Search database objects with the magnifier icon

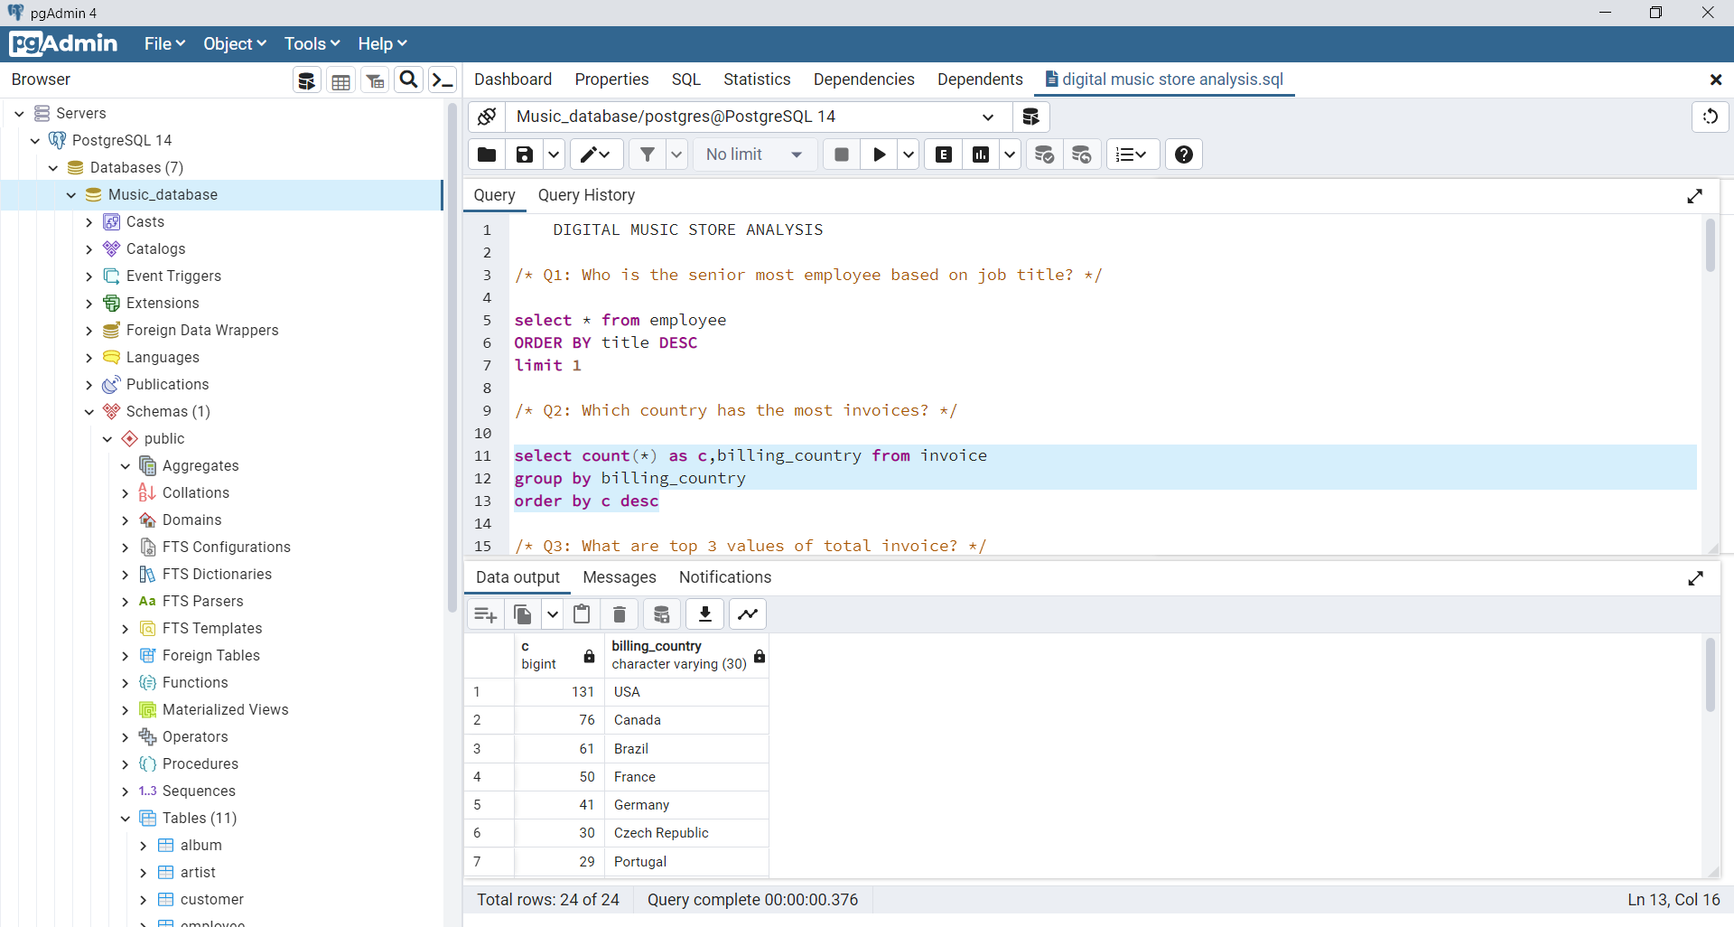point(408,80)
